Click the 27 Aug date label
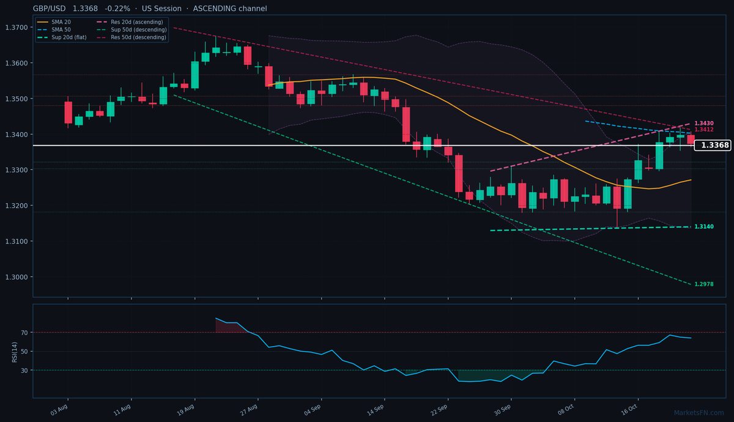 click(249, 410)
